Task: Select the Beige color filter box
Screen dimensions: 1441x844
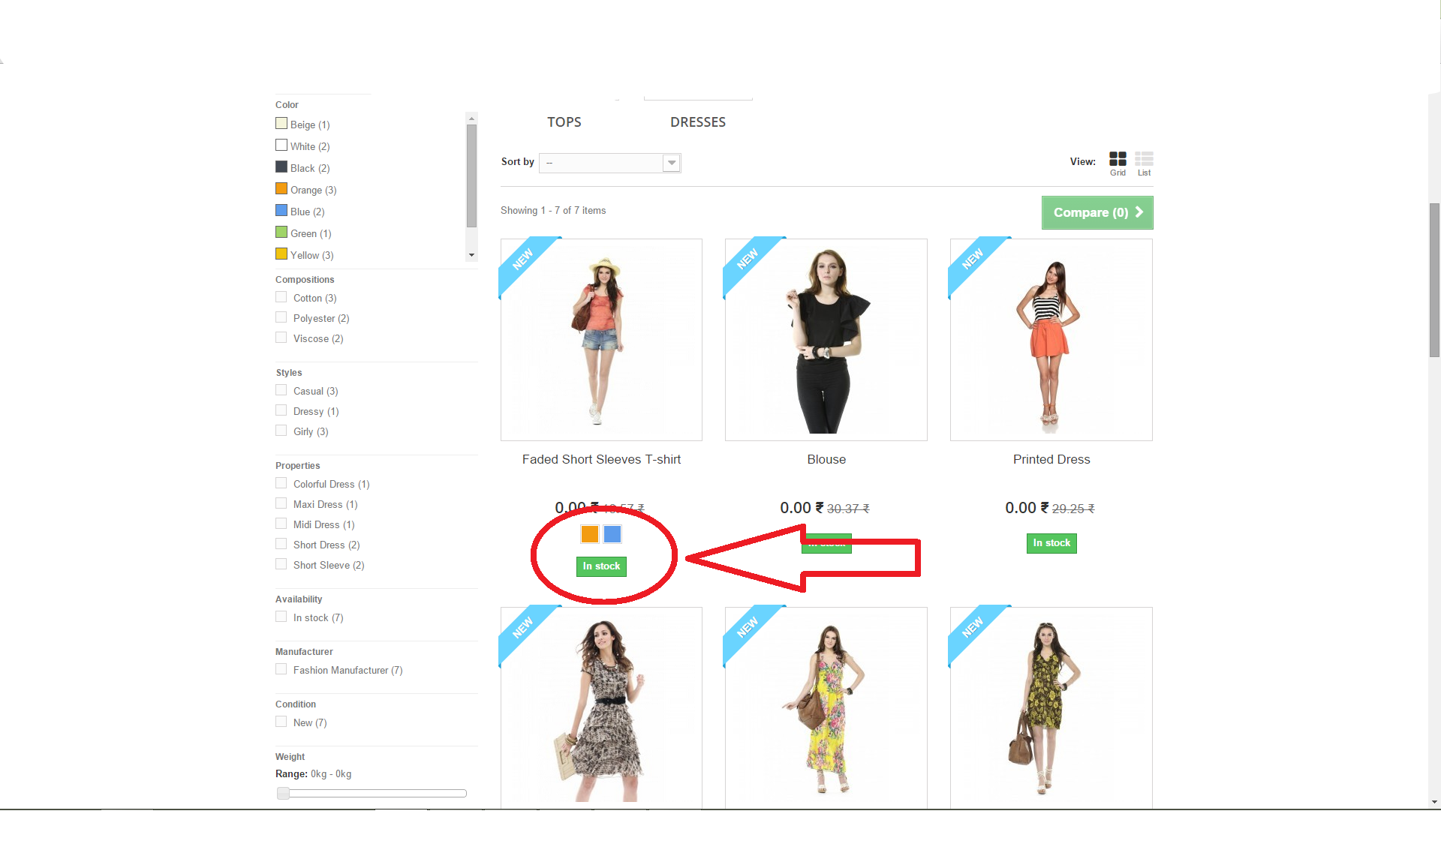Action: pos(281,124)
